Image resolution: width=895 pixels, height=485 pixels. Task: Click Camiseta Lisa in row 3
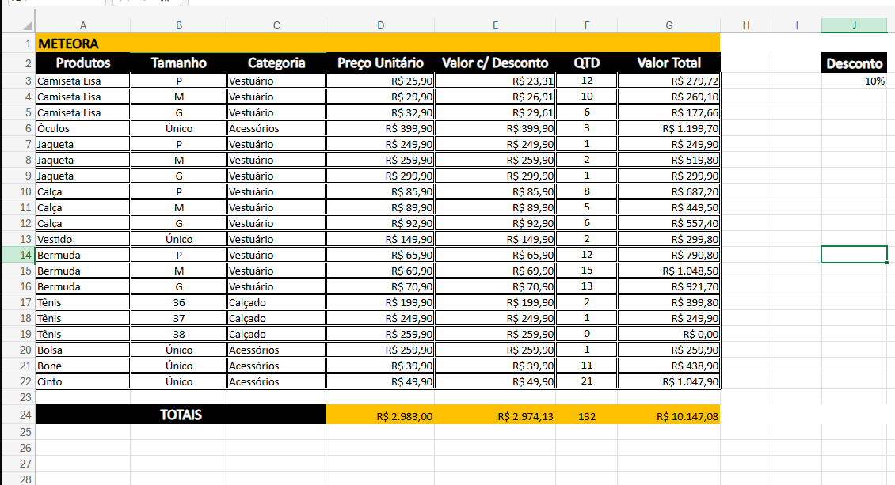[82, 81]
